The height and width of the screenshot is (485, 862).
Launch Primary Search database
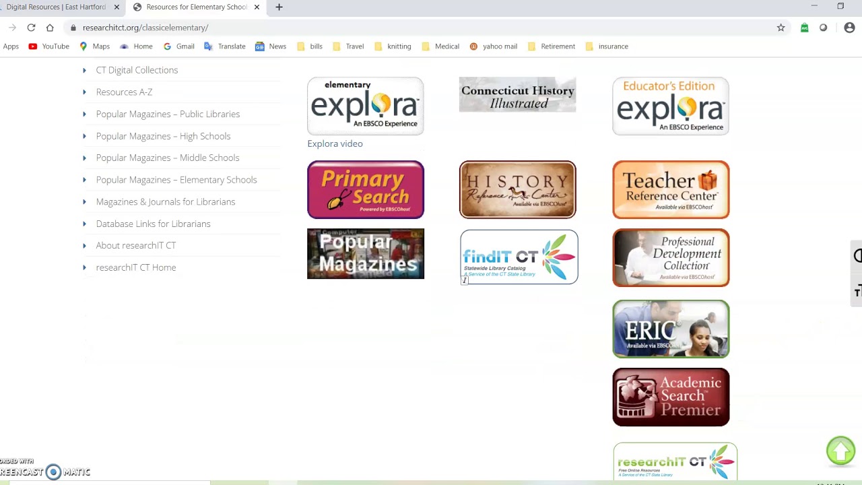(366, 189)
